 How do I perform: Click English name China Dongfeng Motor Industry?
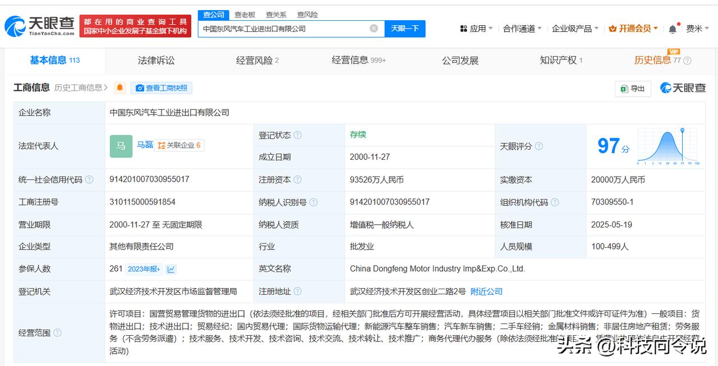coord(438,269)
